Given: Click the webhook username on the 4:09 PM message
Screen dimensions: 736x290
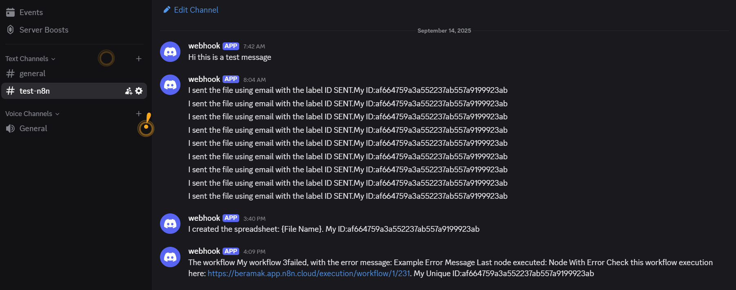Looking at the screenshot, I should (204, 251).
